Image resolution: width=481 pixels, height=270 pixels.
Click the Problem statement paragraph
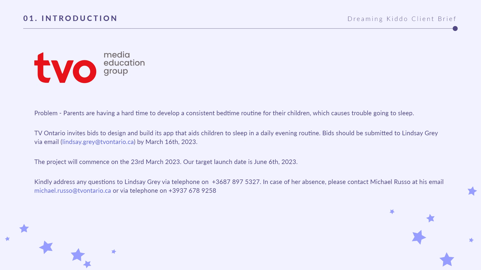point(224,113)
